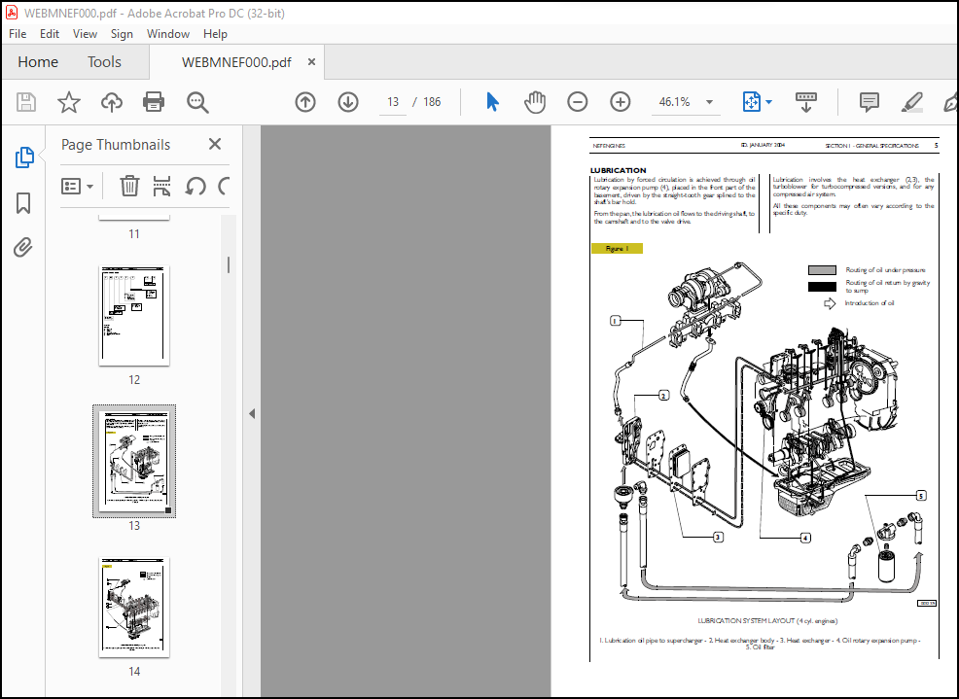The image size is (959, 699).
Task: Click the yellow Figure 1 label
Action: pyautogui.click(x=617, y=248)
